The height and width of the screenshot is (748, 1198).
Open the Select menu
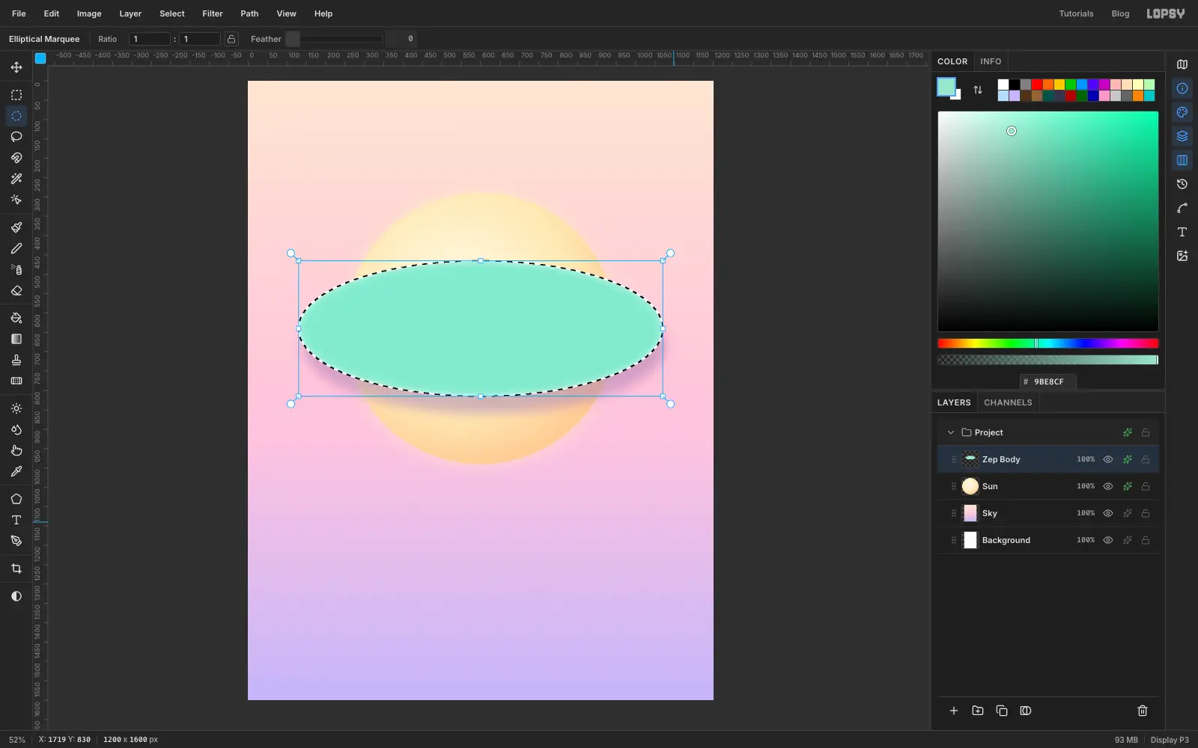pos(172,13)
